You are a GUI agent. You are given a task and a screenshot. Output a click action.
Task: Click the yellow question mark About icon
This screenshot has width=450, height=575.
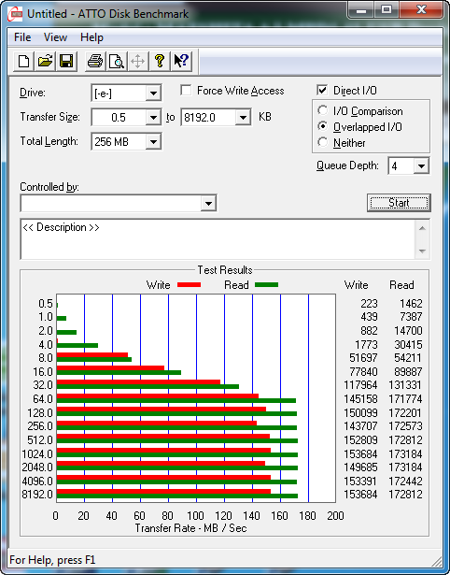click(x=160, y=61)
